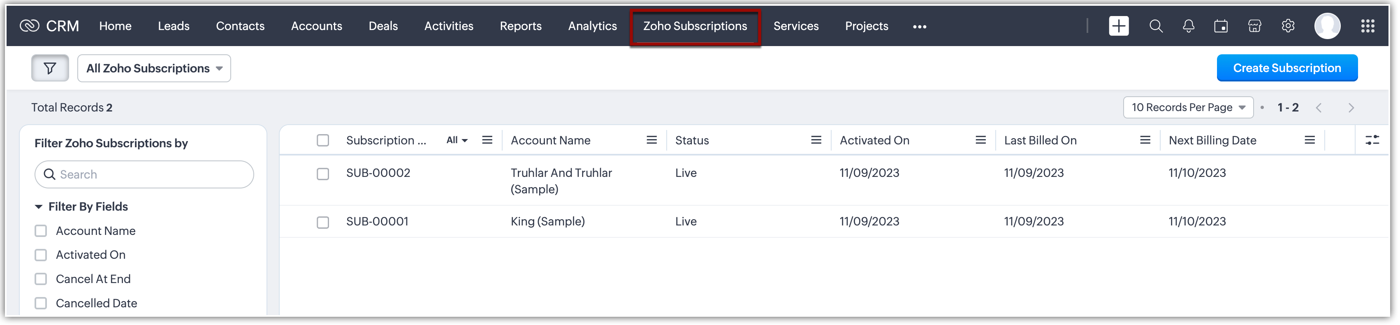Viewport: 1400px width, 325px height.
Task: Open the notifications bell icon
Action: coord(1188,26)
